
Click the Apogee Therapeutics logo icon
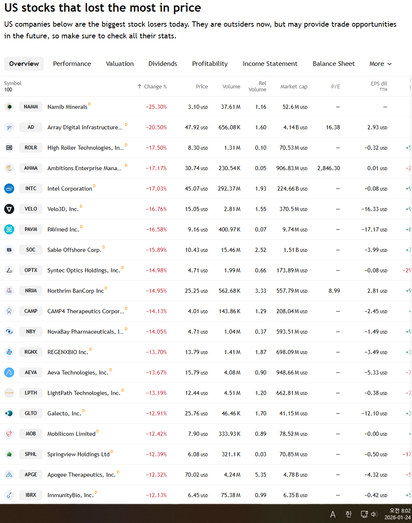tap(9, 475)
